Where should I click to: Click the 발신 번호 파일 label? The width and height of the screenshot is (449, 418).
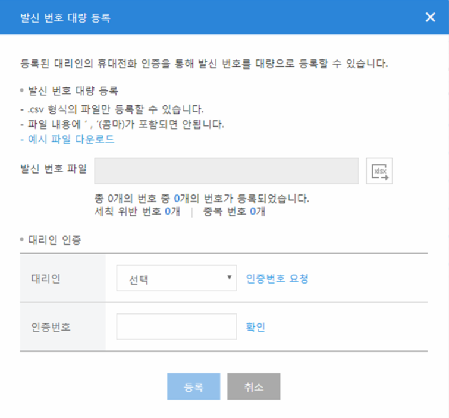coord(53,169)
